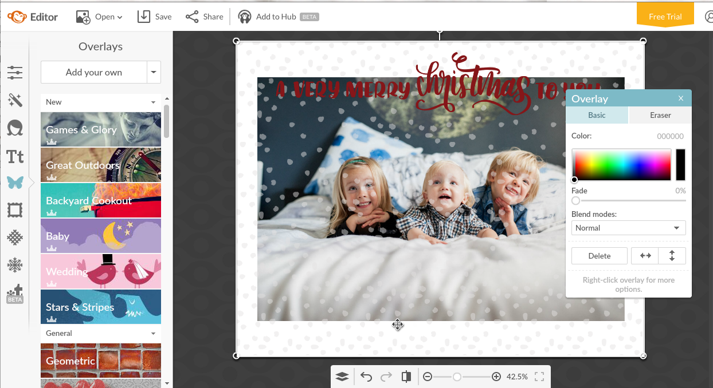Close the Overlay panel

pos(681,98)
